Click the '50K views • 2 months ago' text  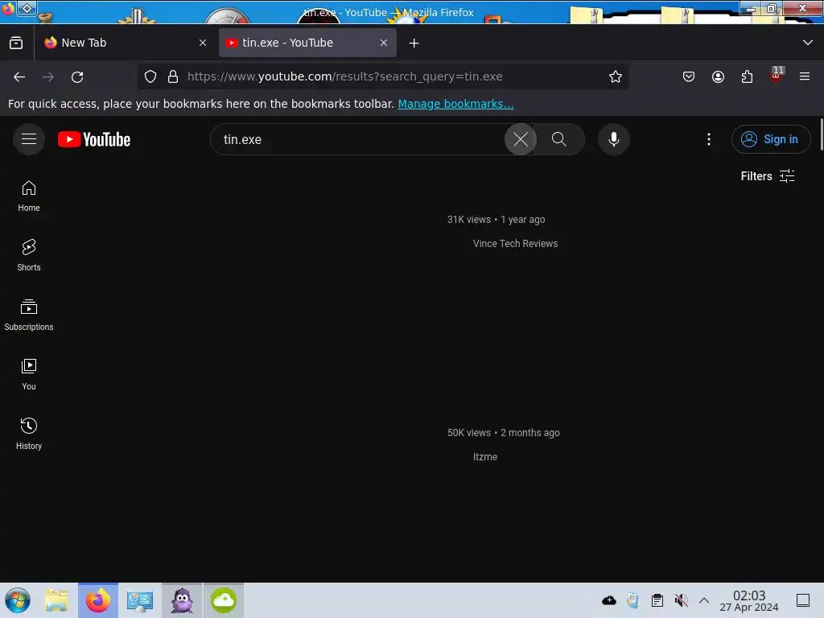point(504,432)
